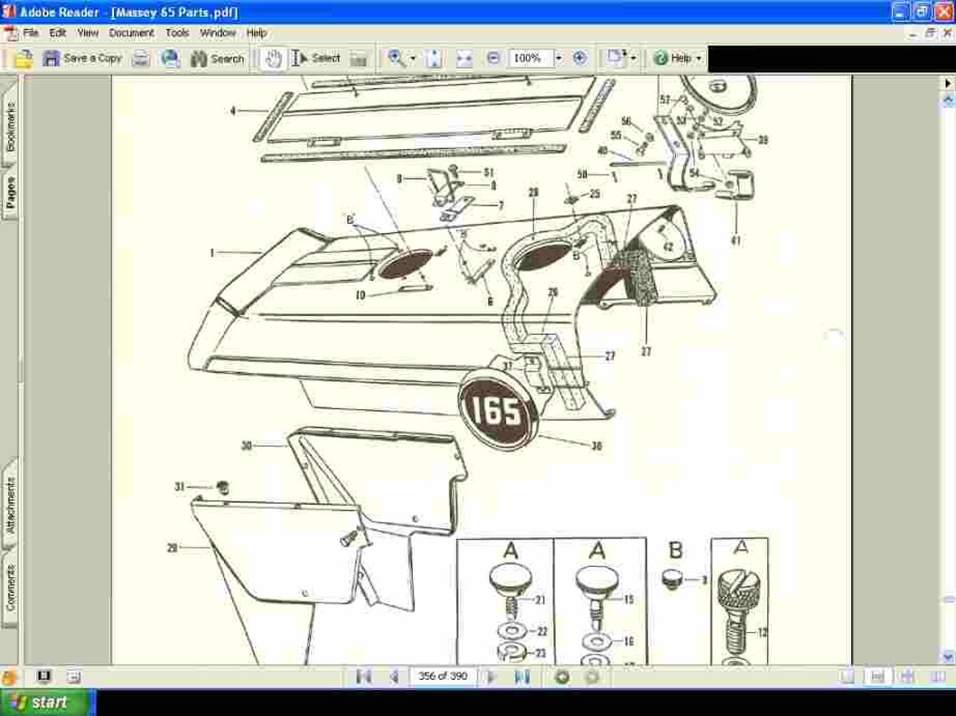Open the zoom percentage dropdown

click(559, 59)
